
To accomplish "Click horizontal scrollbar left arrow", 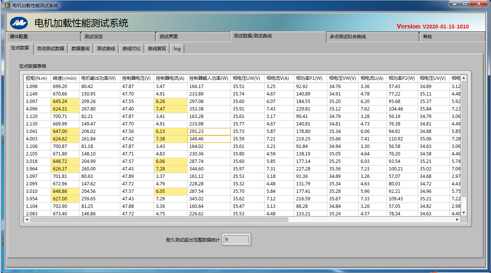I will pos(27,220).
